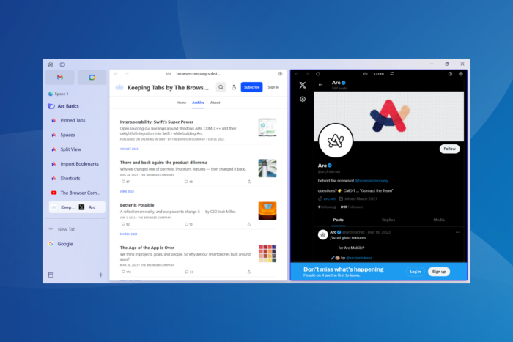Viewport: 513px width, 342px height.
Task: Open Interoperability: Swift's Super Power article
Action: pyautogui.click(x=157, y=122)
